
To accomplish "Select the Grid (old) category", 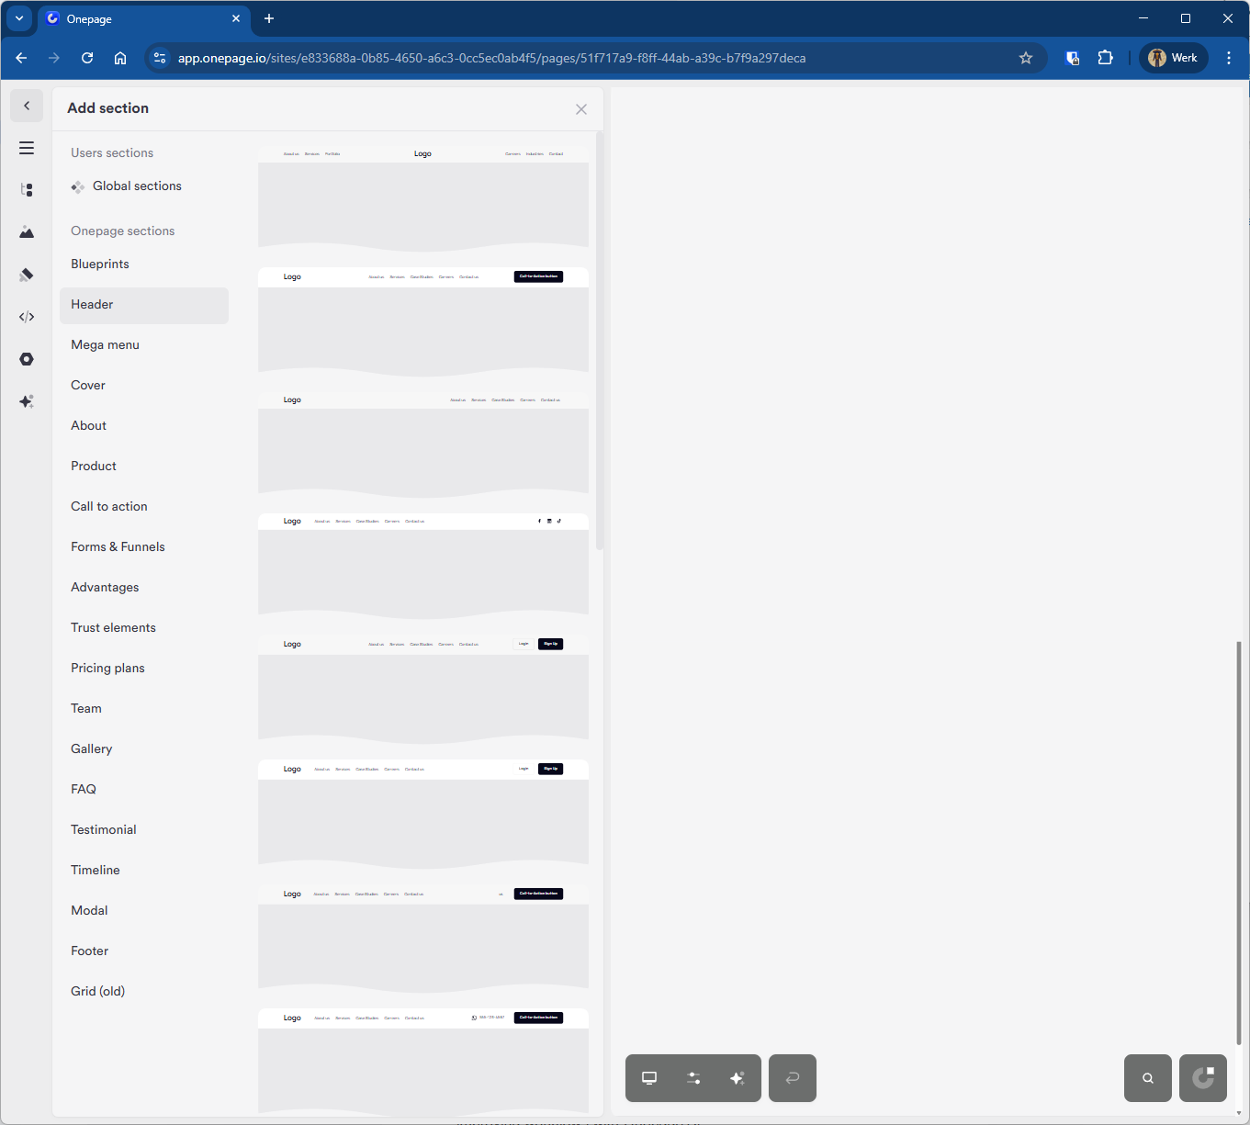I will (144, 992).
